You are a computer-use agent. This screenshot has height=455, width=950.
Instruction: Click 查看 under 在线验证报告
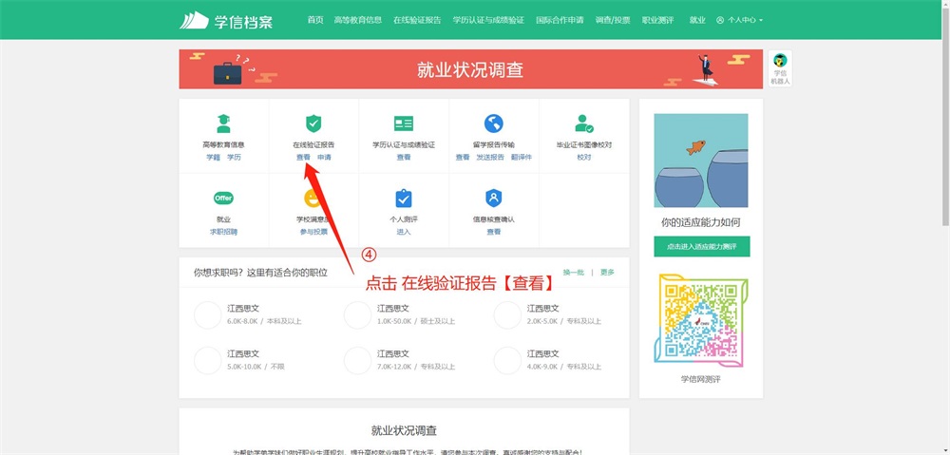point(303,157)
